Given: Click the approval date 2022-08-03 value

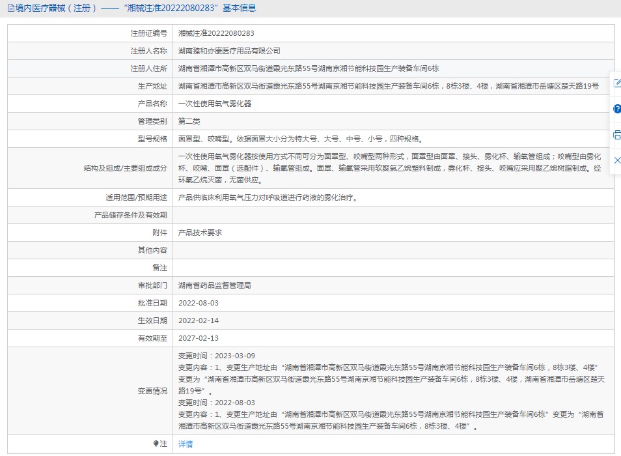Looking at the screenshot, I should 199,303.
